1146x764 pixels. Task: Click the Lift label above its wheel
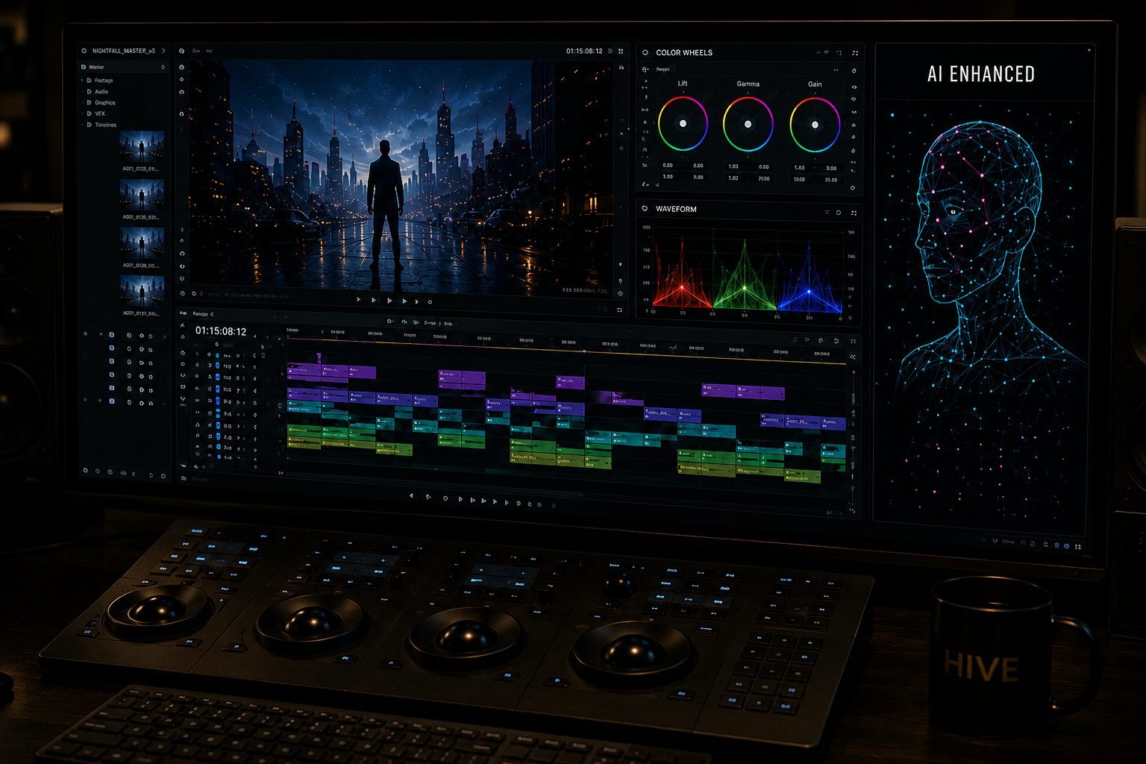pos(683,84)
